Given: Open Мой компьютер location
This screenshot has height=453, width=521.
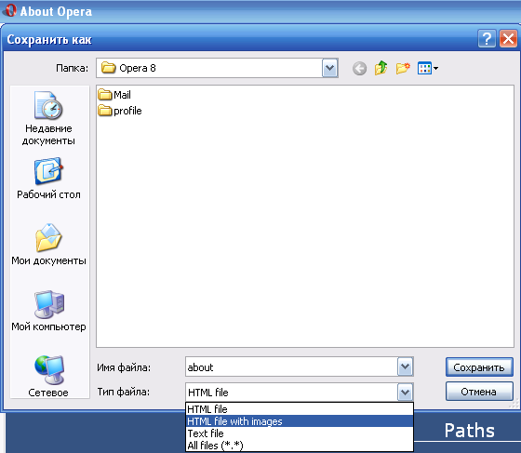Looking at the screenshot, I should (x=48, y=311).
